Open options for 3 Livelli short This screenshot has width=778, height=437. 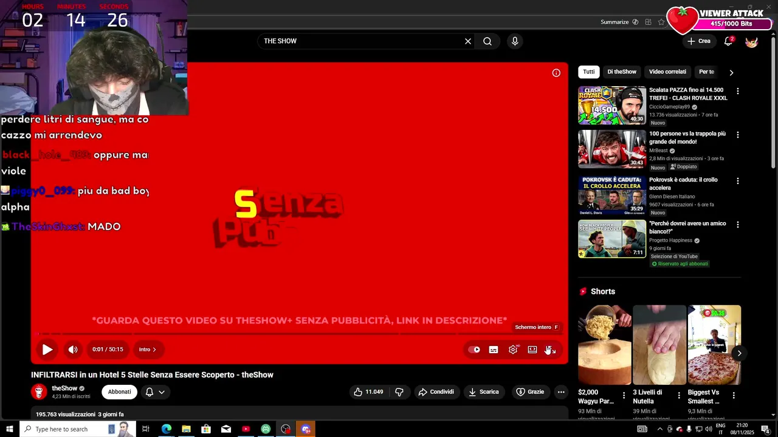tap(679, 396)
